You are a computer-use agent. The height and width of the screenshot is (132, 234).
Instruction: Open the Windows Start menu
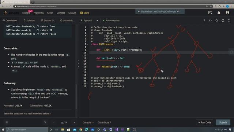3,129
